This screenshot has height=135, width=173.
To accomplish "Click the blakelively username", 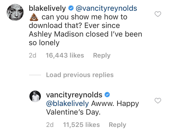I will 47,8.
